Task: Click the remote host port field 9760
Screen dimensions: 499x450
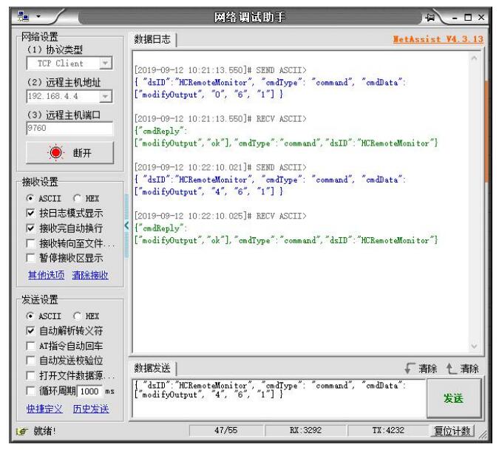Action: tap(69, 128)
